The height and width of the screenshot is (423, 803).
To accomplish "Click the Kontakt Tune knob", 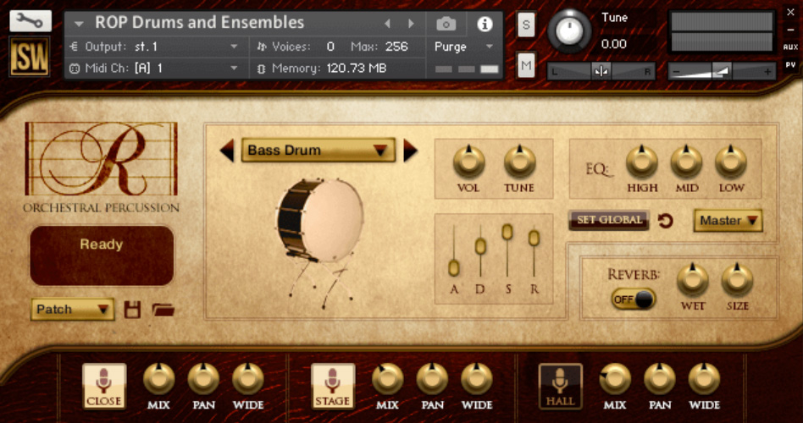I will [x=569, y=31].
